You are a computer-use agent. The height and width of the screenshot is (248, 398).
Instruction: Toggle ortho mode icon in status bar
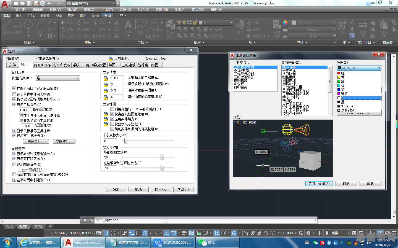[x=138, y=233]
